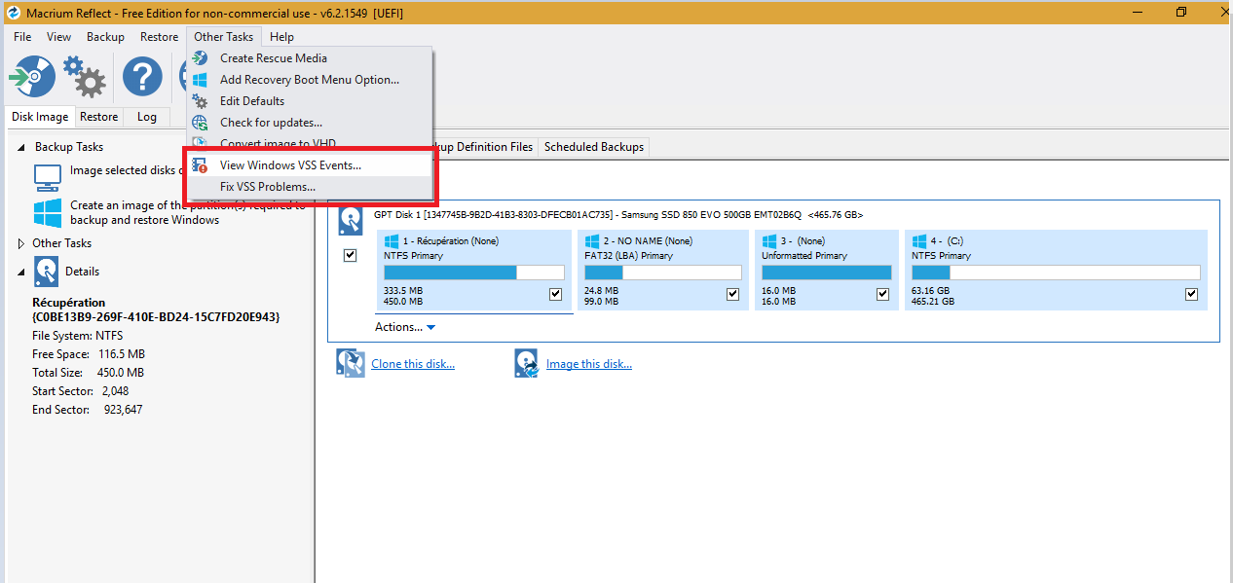Click the GPT Disk 1 Samsung SSD header text
1233x583 pixels.
[618, 214]
